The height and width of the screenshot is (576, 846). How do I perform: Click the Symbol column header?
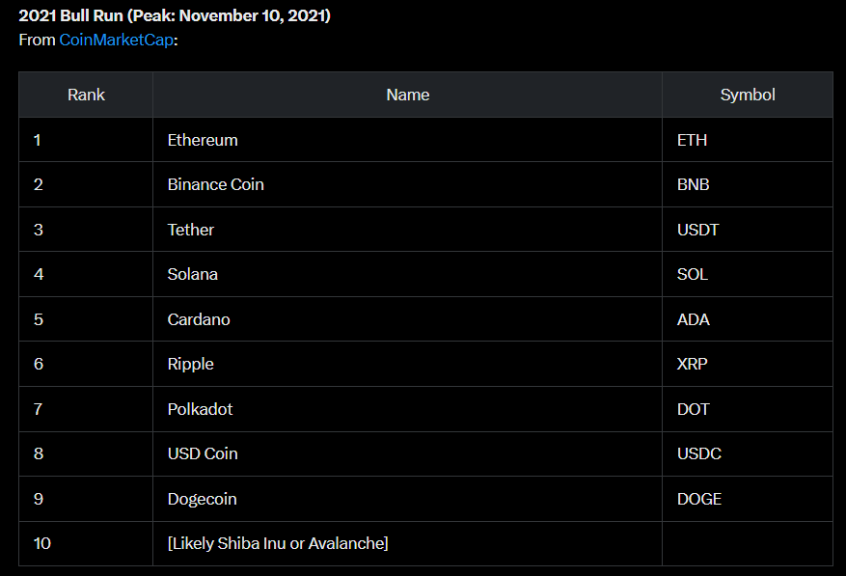click(x=747, y=95)
